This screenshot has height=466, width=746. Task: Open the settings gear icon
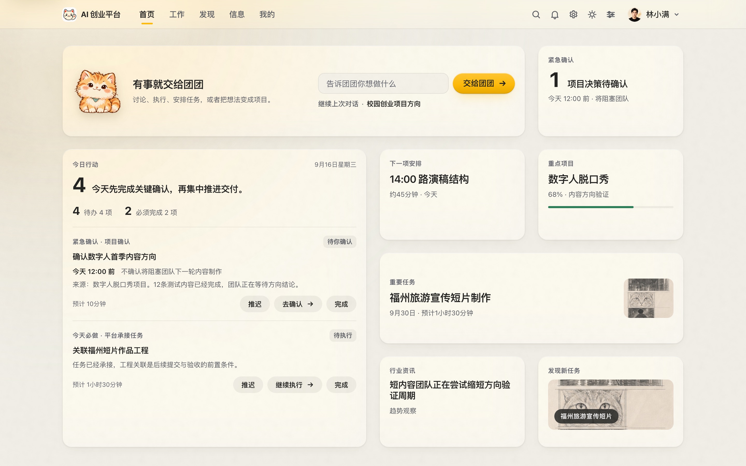tap(573, 14)
